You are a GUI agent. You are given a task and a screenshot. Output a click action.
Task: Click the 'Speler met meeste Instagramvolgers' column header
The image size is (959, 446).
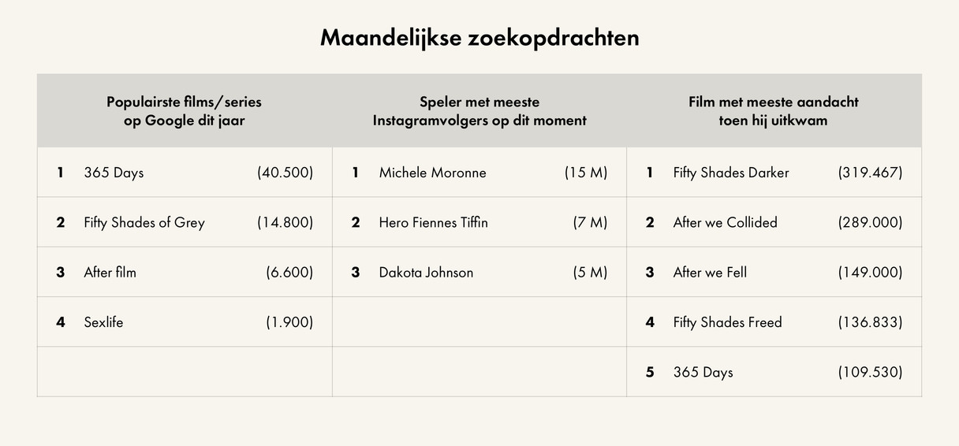pyautogui.click(x=479, y=111)
